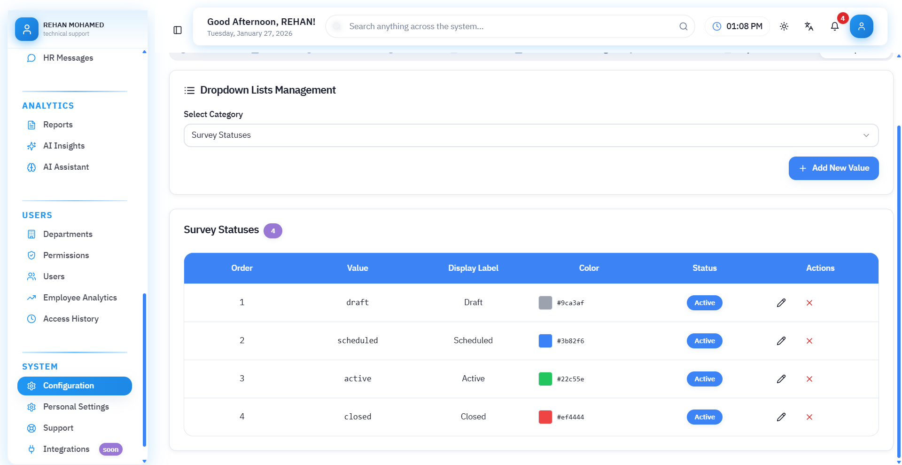
Task: Click the Add New Value button
Action: 833,168
